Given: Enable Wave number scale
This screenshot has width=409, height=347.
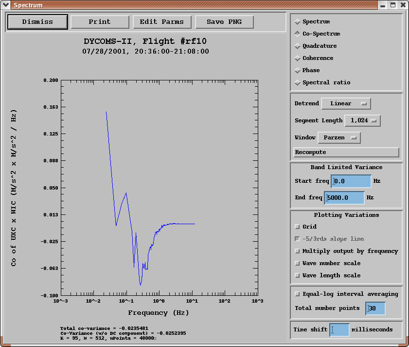Looking at the screenshot, I should (298, 263).
